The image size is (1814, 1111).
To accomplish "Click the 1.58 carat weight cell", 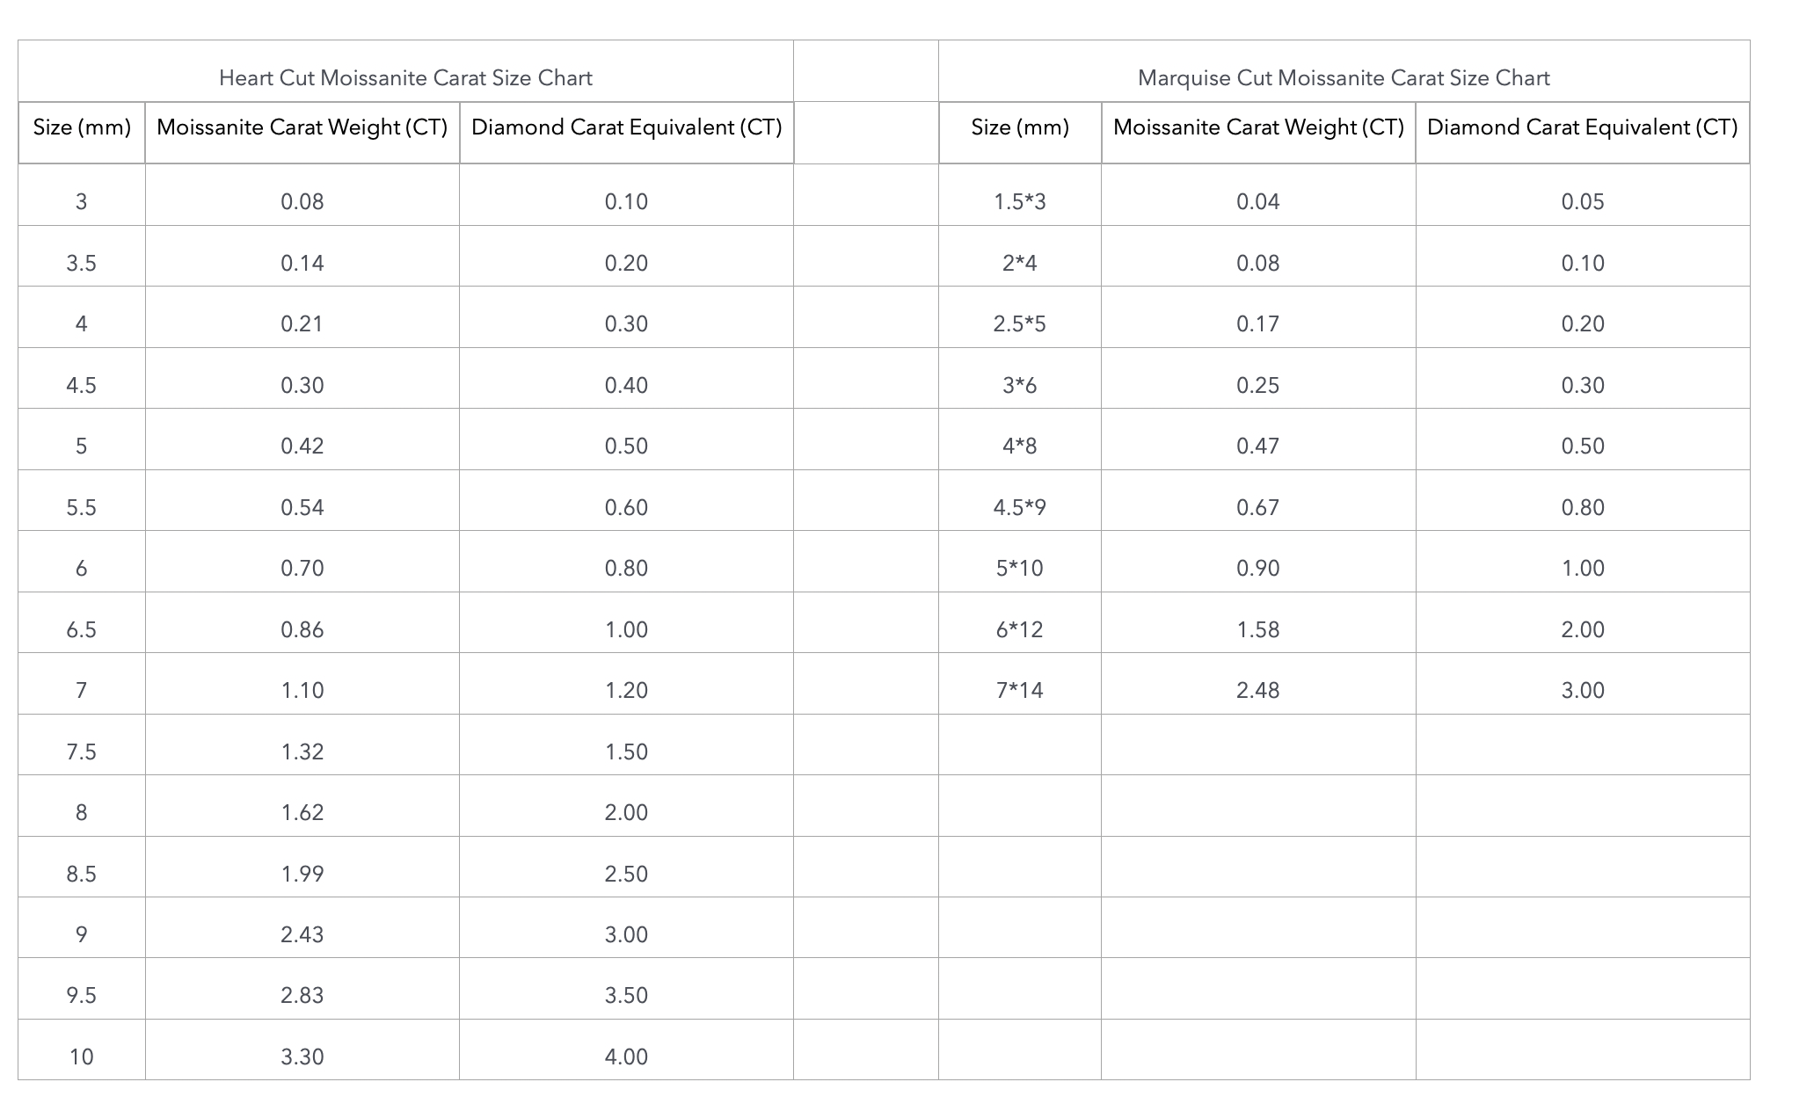I will 1257,629.
